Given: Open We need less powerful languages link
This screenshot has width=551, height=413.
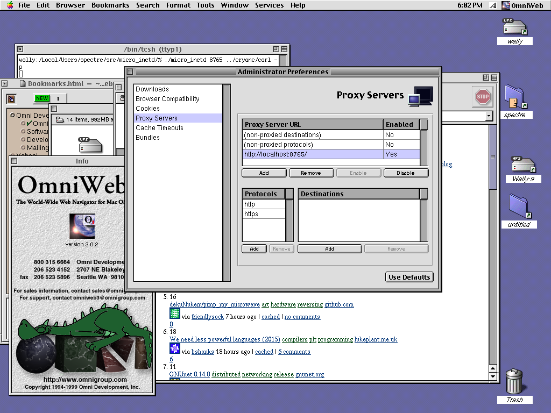Looking at the screenshot, I should (x=224, y=339).
